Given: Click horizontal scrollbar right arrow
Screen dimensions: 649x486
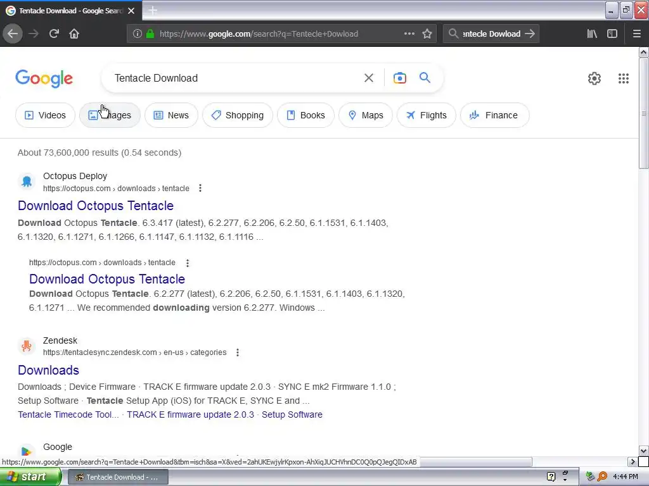Looking at the screenshot, I should pyautogui.click(x=632, y=461).
